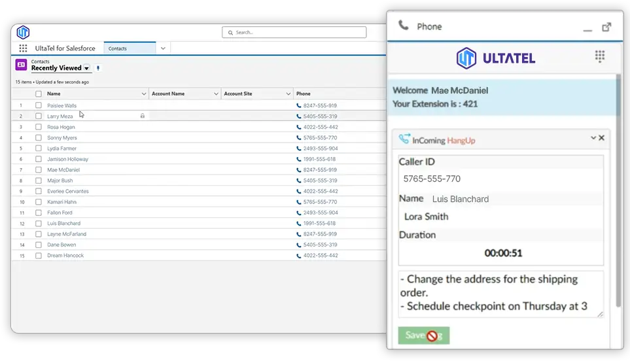The image size is (630, 361).
Task: Pop out the Phone panel window
Action: [606, 27]
